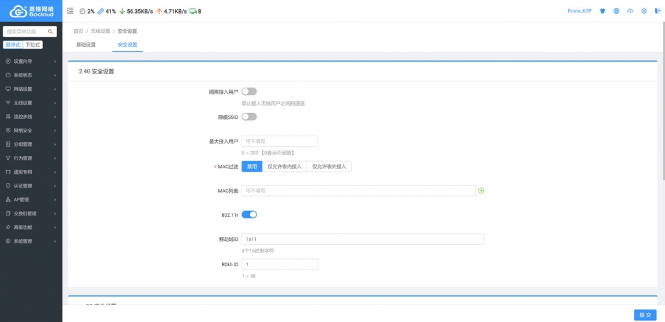Click the monitor icon beside 网络设置
This screenshot has width=665, height=322.
8,89
